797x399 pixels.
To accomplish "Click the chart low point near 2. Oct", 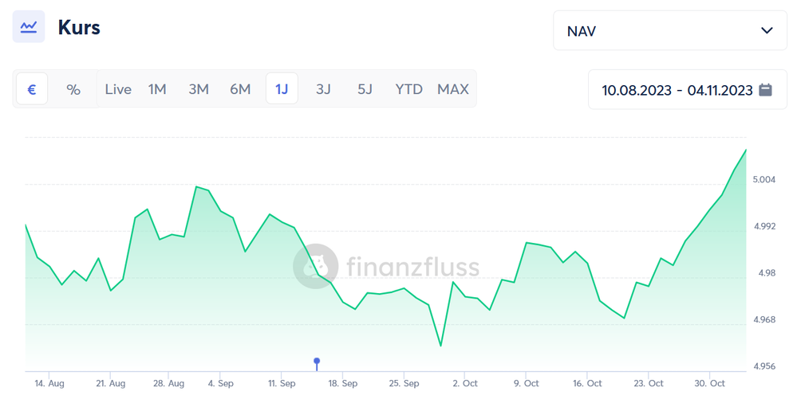I will pos(440,346).
